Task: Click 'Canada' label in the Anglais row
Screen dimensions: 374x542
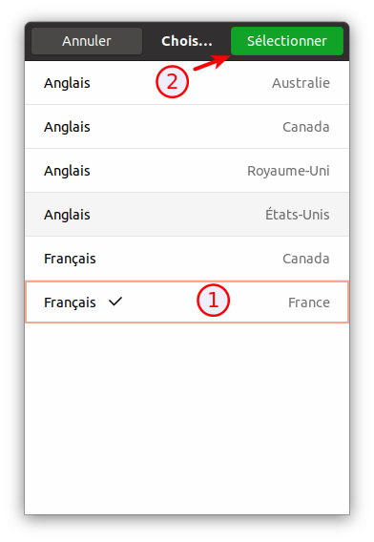Action: click(x=306, y=127)
